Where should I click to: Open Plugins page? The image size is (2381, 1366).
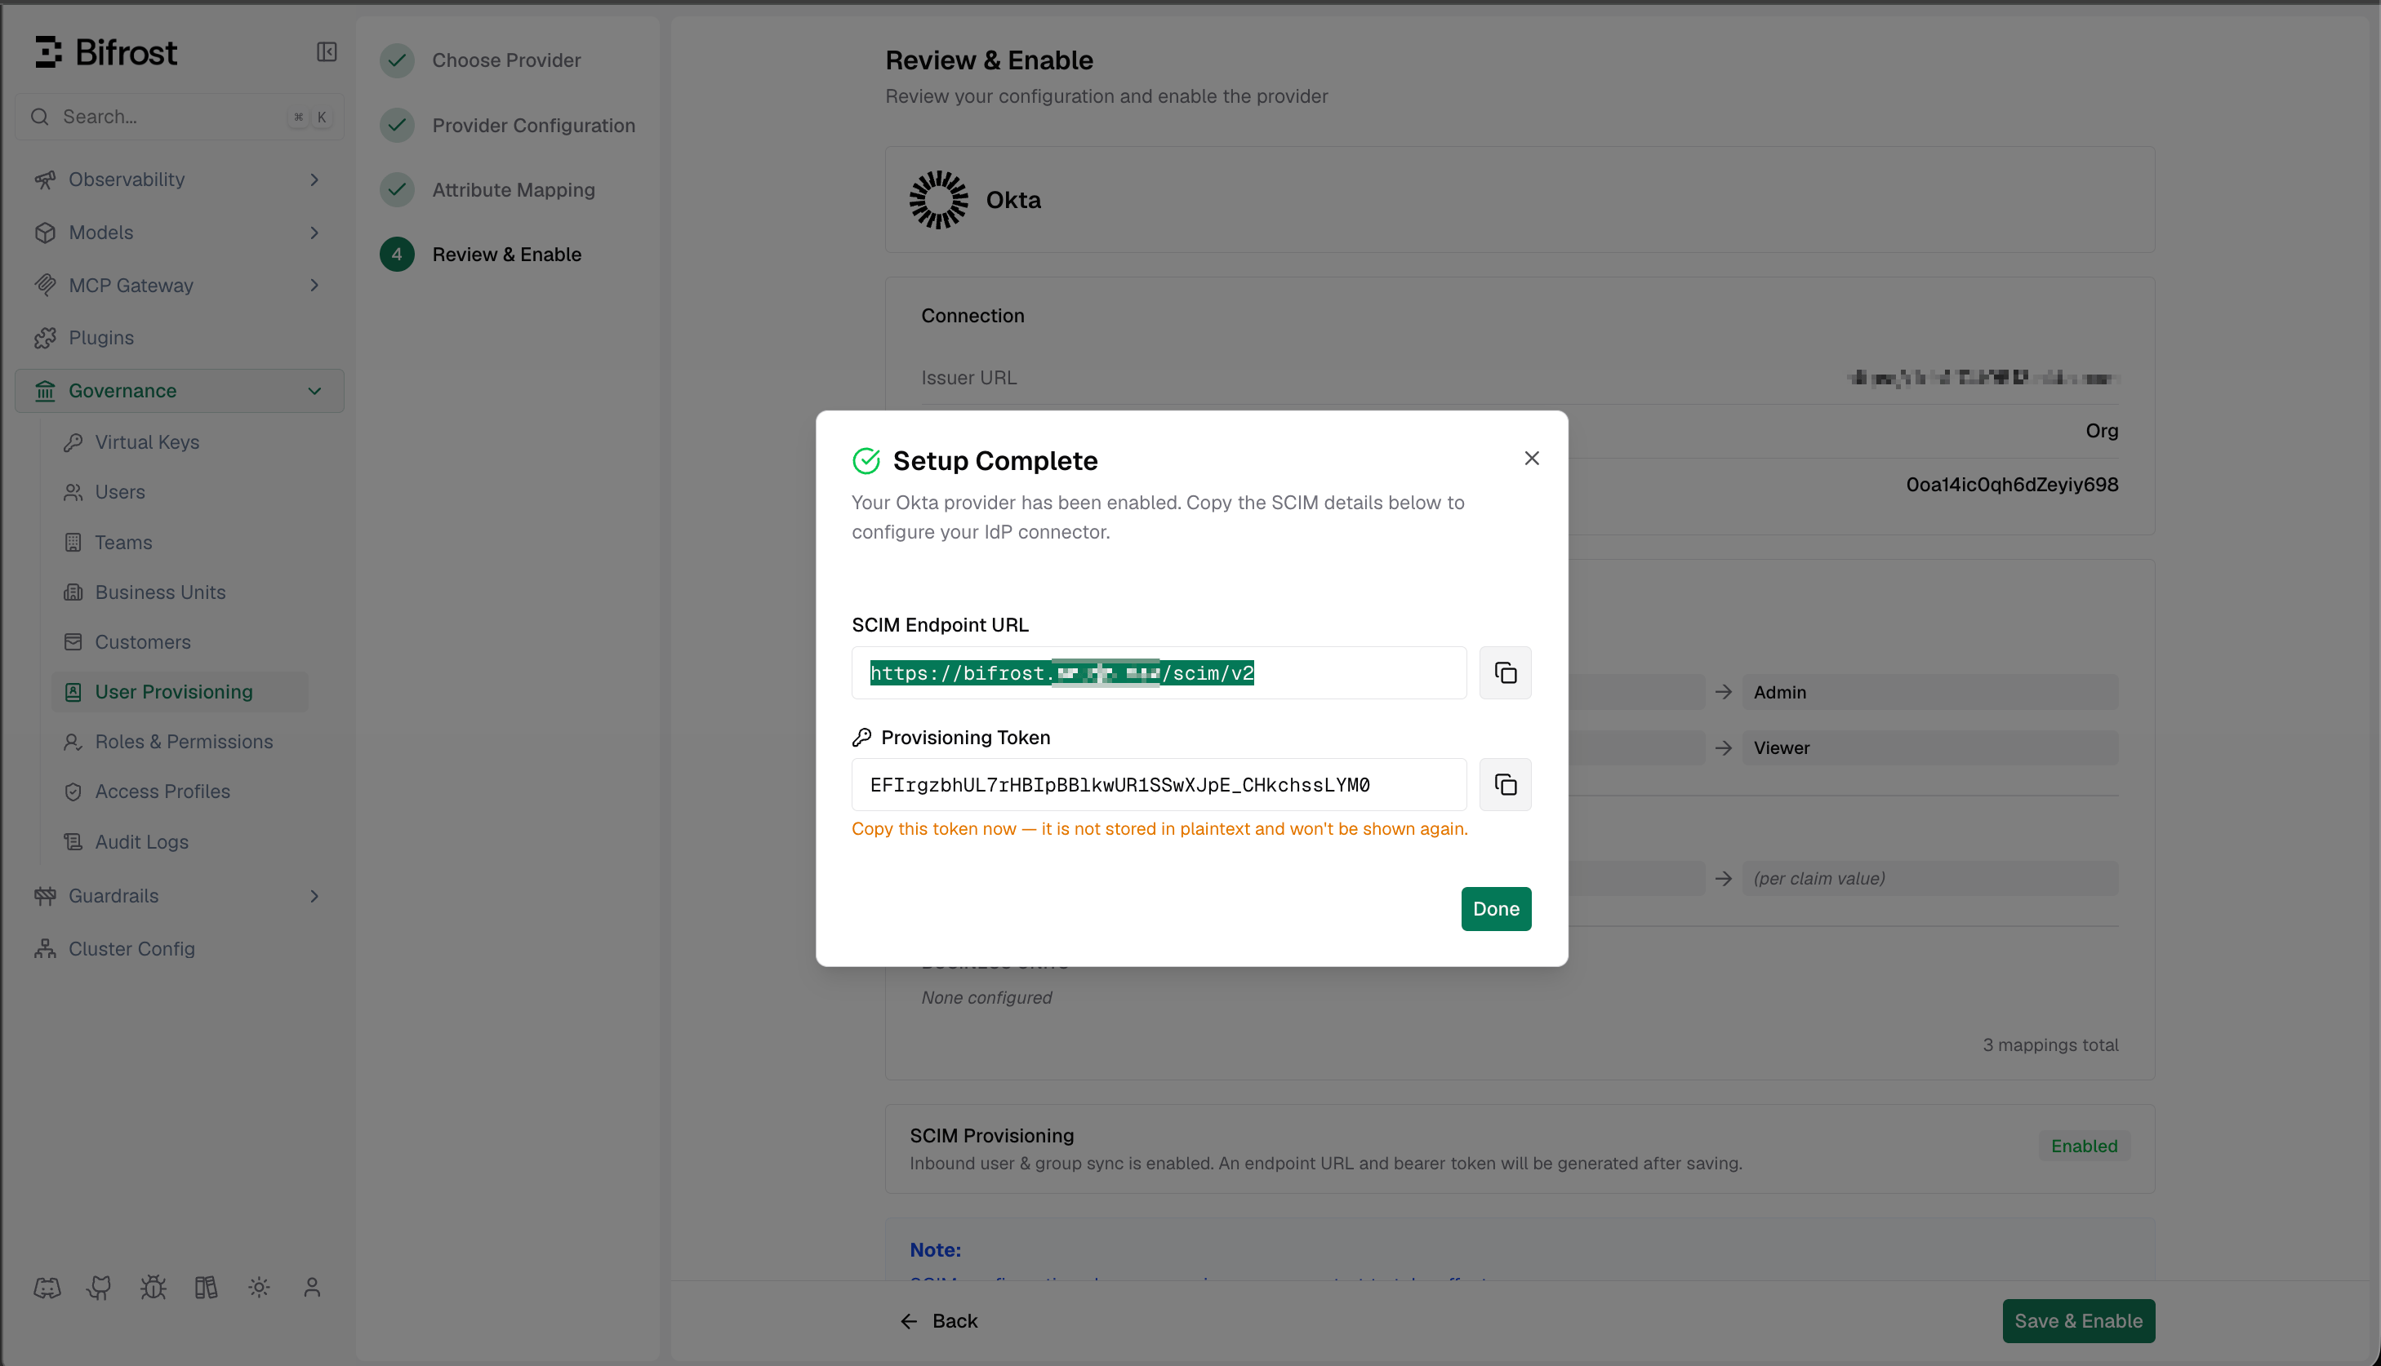point(180,338)
